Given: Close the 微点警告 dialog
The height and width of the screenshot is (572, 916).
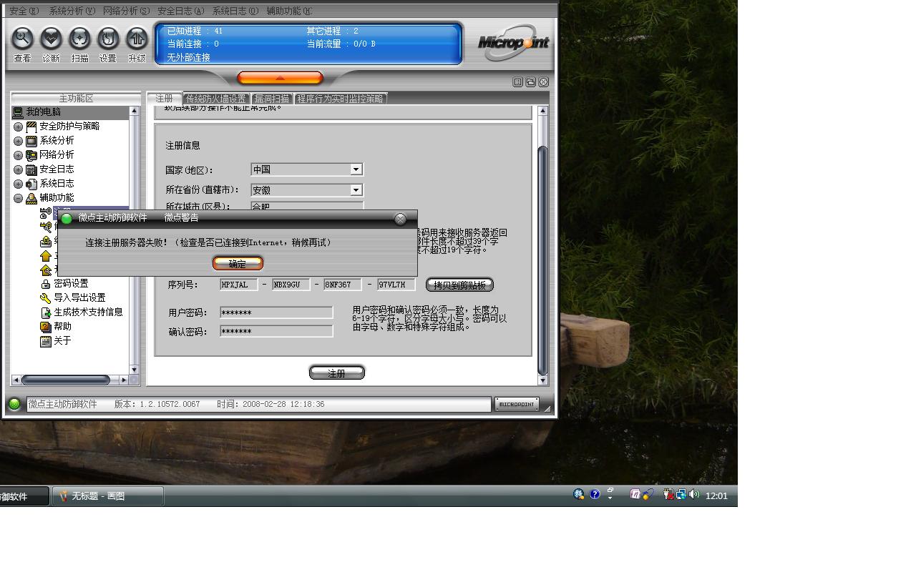Looking at the screenshot, I should (401, 219).
